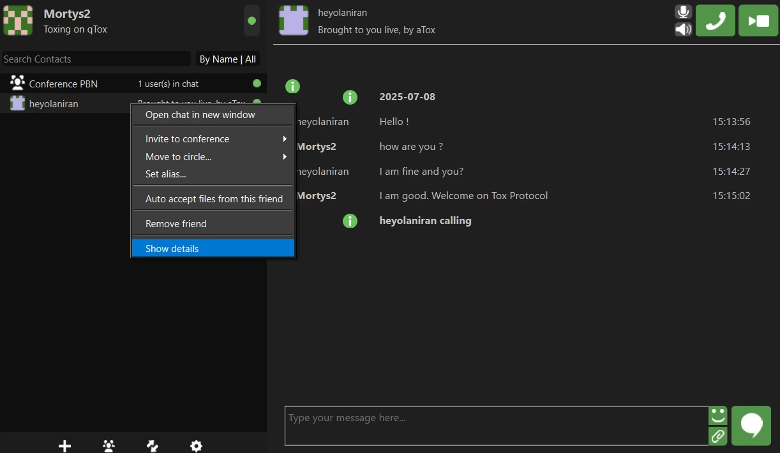Start an audio call with heyolaniran

click(715, 20)
